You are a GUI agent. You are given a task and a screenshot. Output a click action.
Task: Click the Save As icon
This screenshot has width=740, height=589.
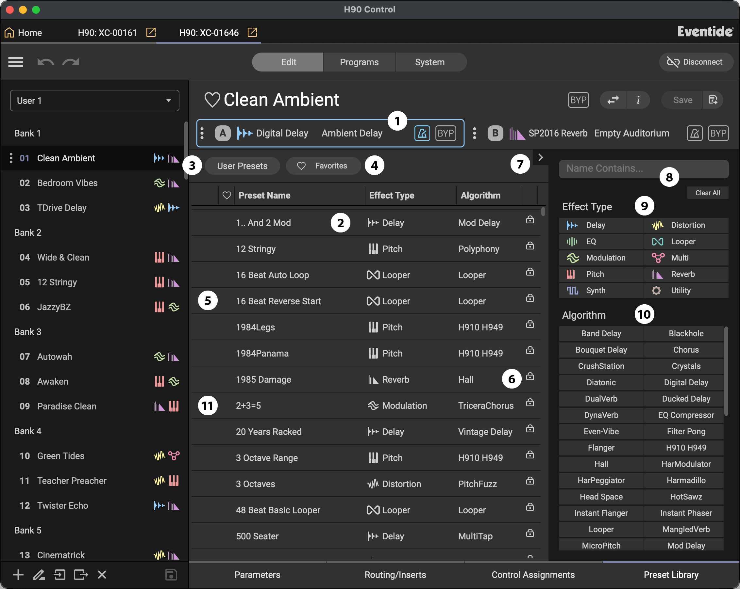pos(713,100)
